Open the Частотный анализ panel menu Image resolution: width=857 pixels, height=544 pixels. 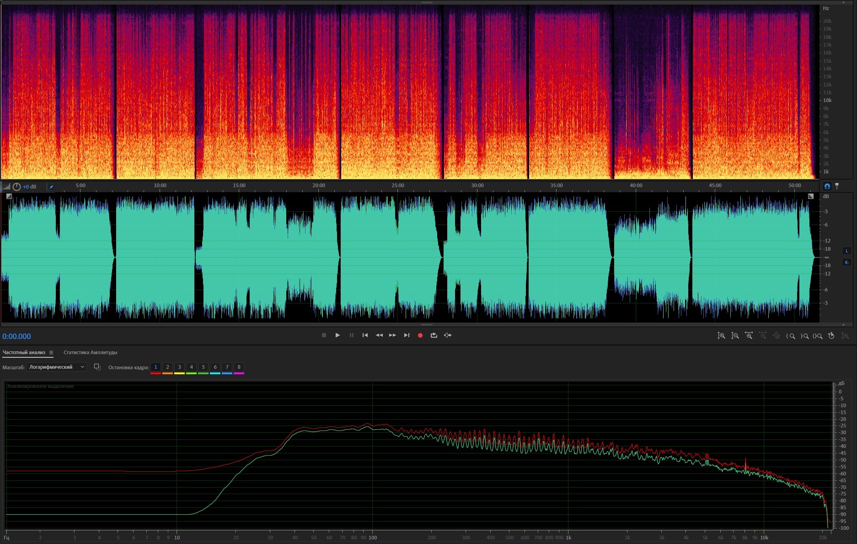pos(51,353)
